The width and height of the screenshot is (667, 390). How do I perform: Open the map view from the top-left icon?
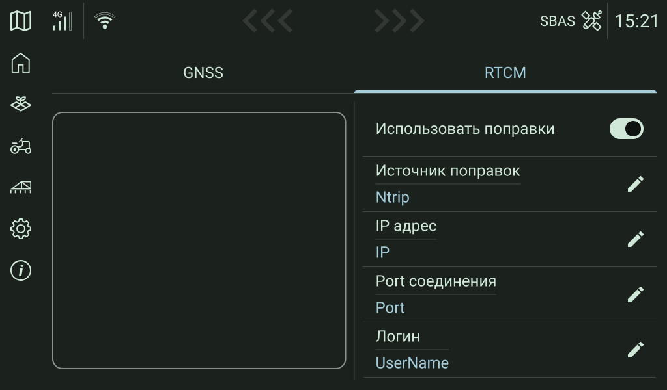click(20, 21)
